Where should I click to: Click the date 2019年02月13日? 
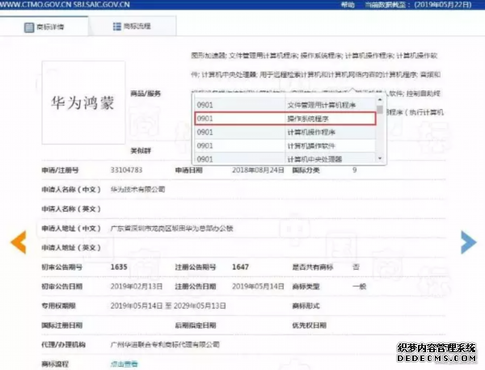point(137,287)
